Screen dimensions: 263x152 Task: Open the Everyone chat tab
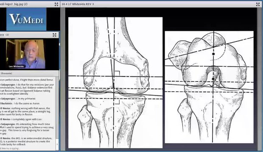coord(7,73)
